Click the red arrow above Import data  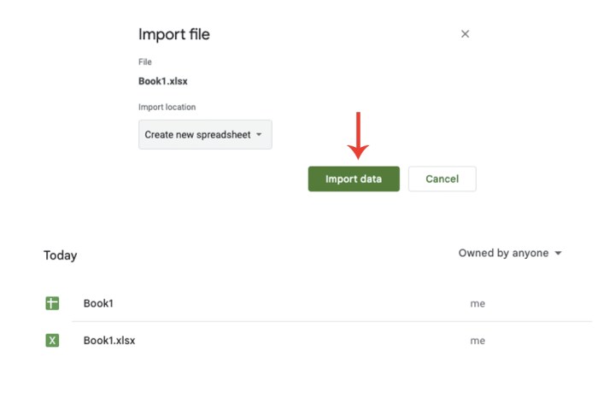tap(358, 137)
